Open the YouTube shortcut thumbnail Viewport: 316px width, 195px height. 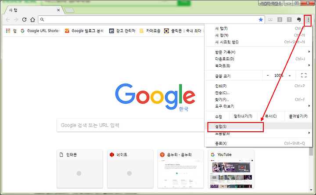pos(231,169)
